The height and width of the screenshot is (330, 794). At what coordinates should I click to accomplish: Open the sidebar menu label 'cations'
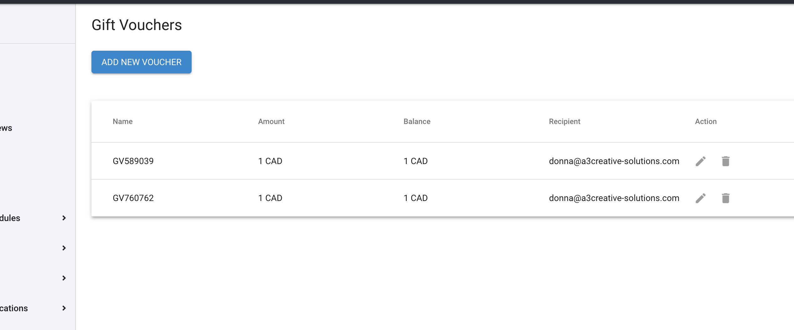(14, 308)
